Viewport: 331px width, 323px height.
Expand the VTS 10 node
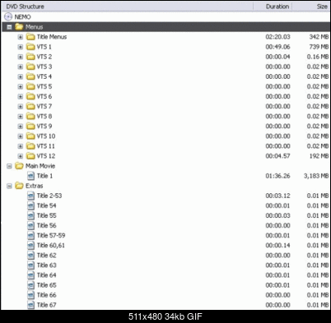click(x=21, y=136)
